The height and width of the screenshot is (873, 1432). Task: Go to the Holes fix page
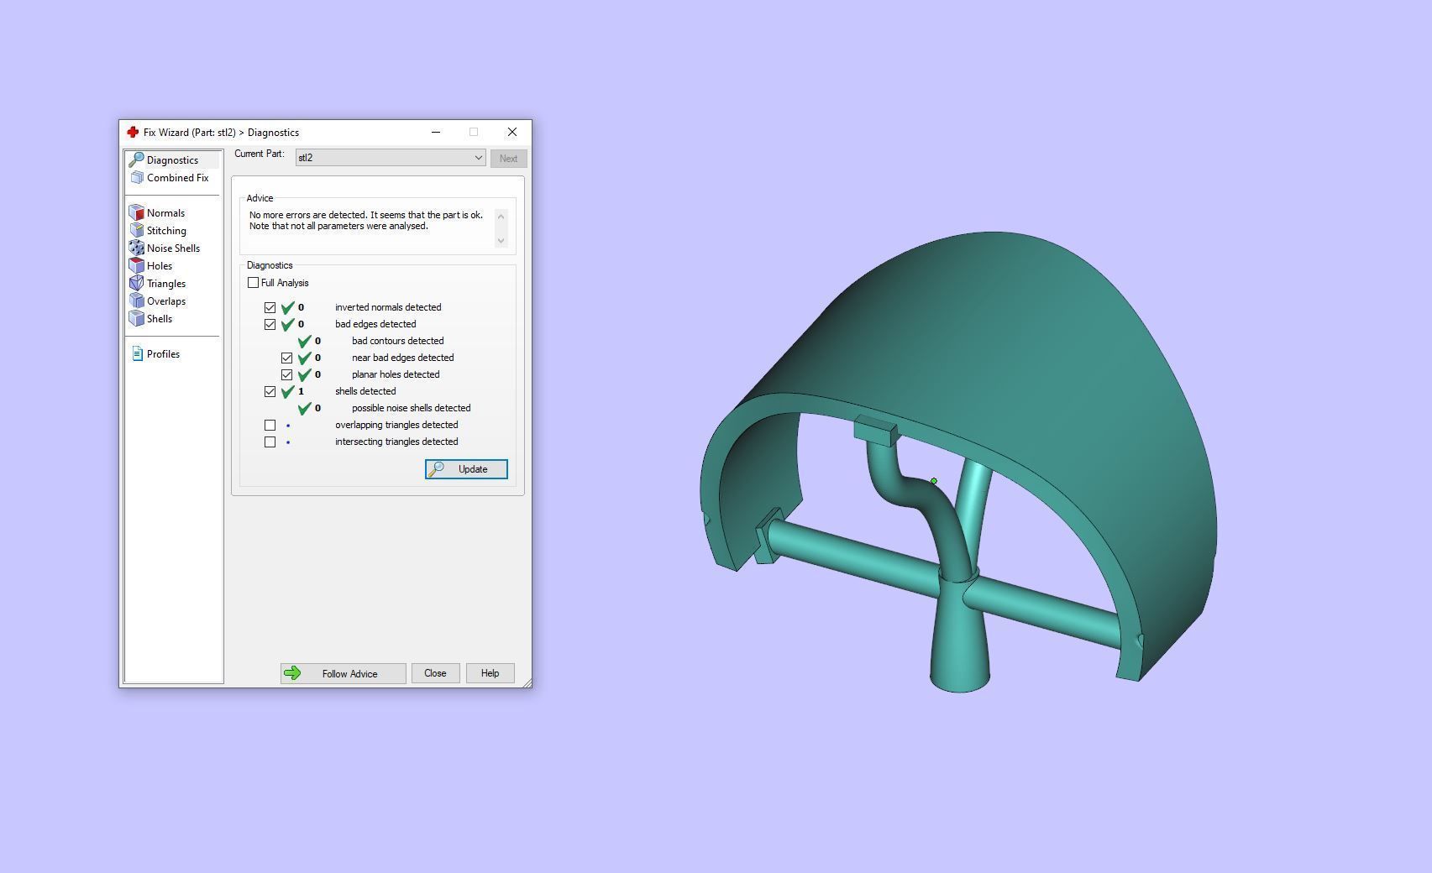tap(160, 266)
